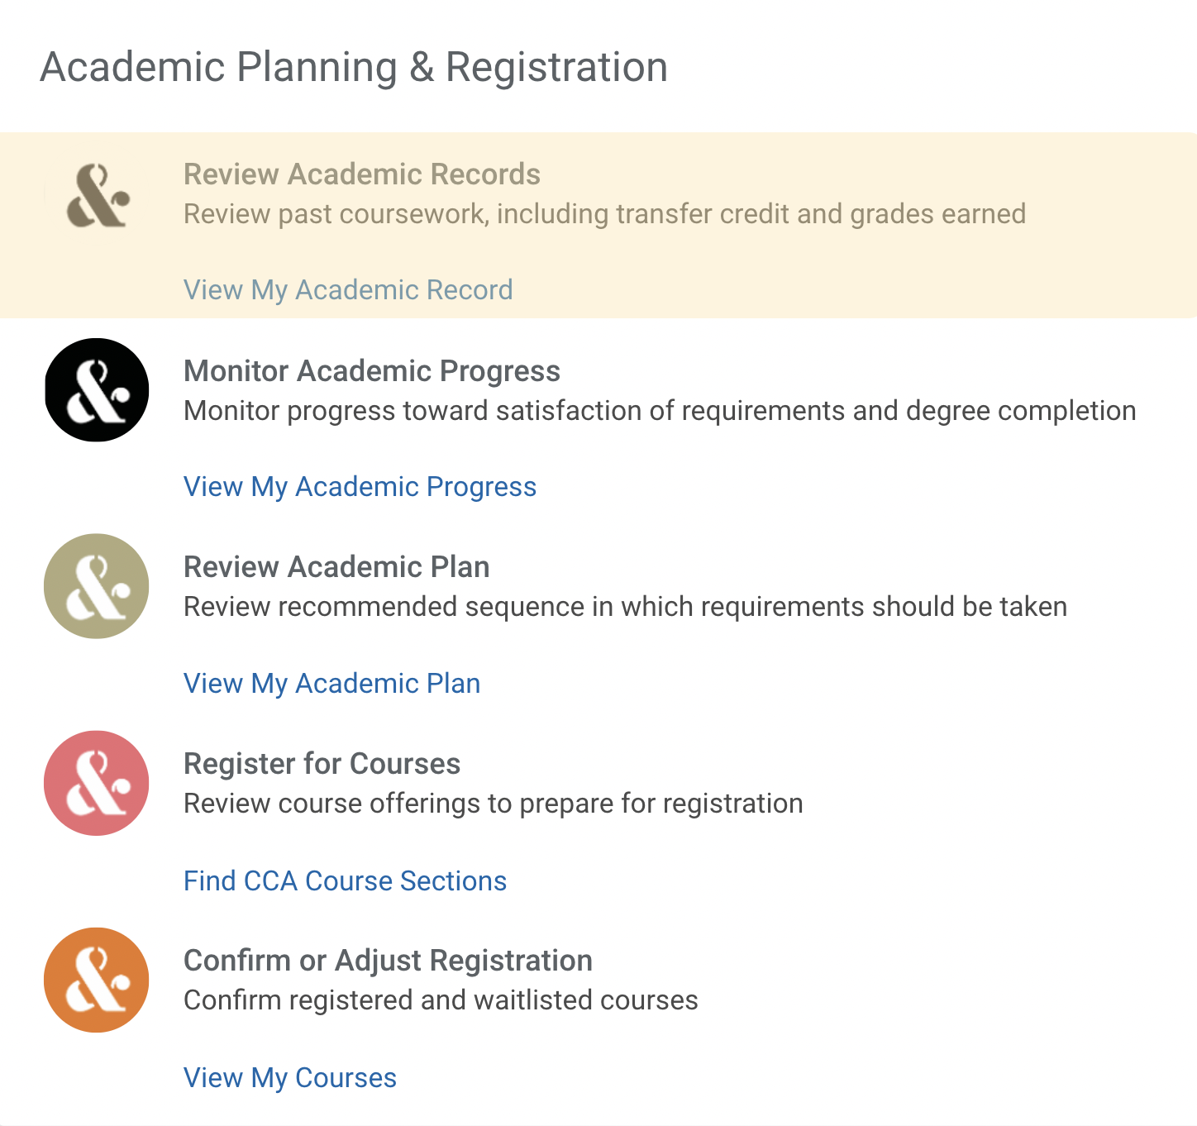Select the Review Academic Plan heading

336,567
